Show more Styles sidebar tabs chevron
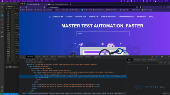 pos(160,60)
